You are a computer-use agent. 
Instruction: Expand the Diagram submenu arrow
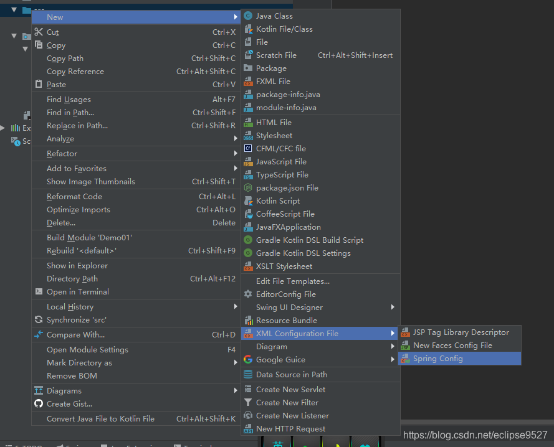pos(393,346)
